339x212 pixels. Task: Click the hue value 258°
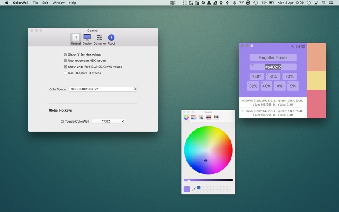coord(256,76)
